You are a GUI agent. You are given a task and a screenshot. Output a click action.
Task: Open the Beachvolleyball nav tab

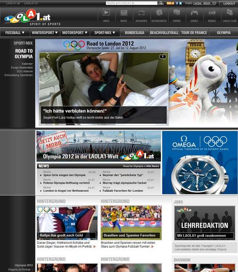[164, 32]
